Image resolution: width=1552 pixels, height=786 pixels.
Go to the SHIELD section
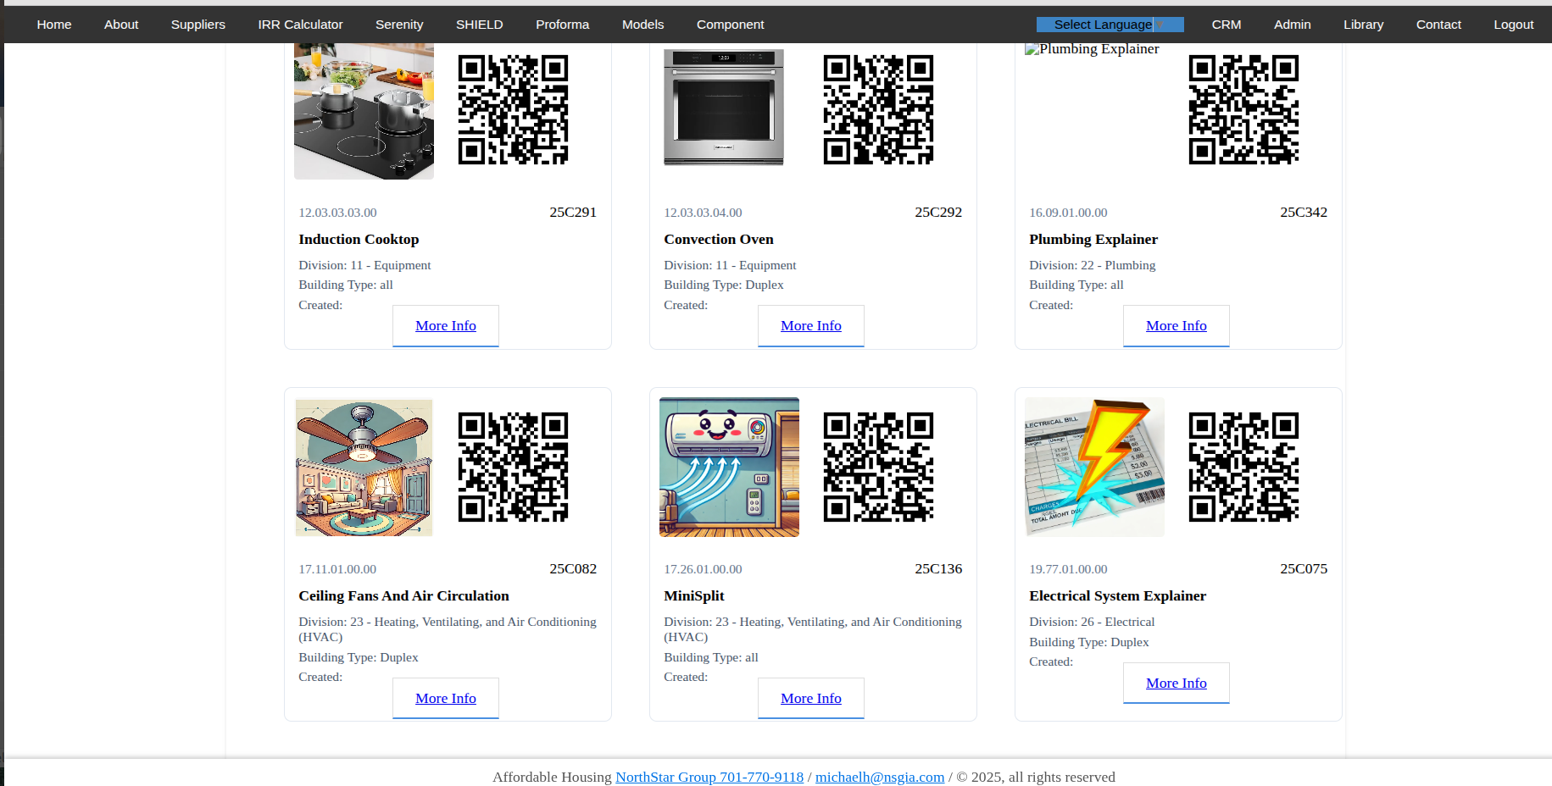pos(479,25)
